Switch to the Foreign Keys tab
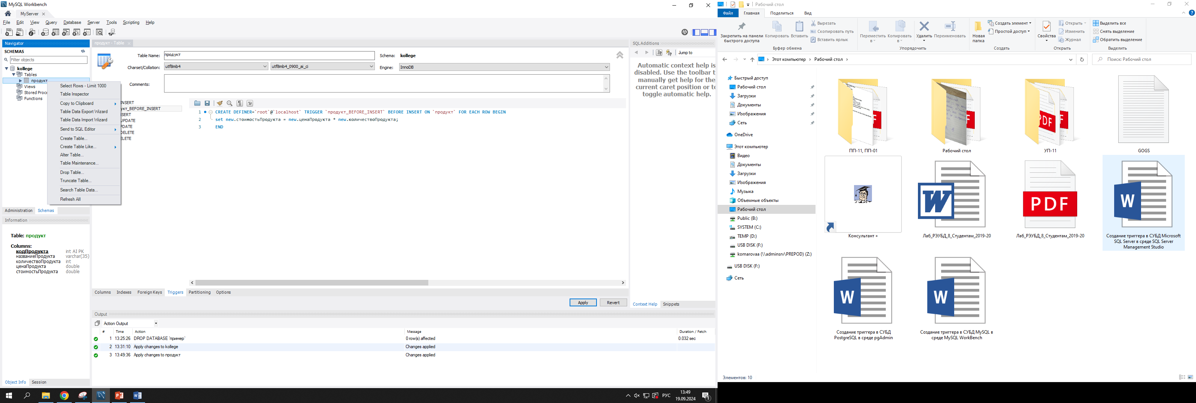This screenshot has width=1196, height=403. [x=149, y=292]
